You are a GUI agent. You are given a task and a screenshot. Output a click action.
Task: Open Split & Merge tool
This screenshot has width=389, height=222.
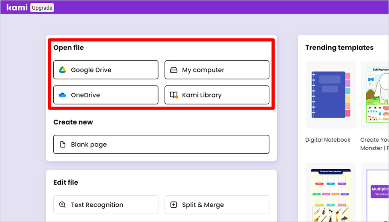click(x=217, y=205)
